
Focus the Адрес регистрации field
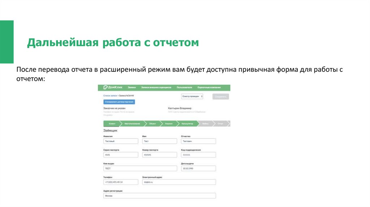159,196
